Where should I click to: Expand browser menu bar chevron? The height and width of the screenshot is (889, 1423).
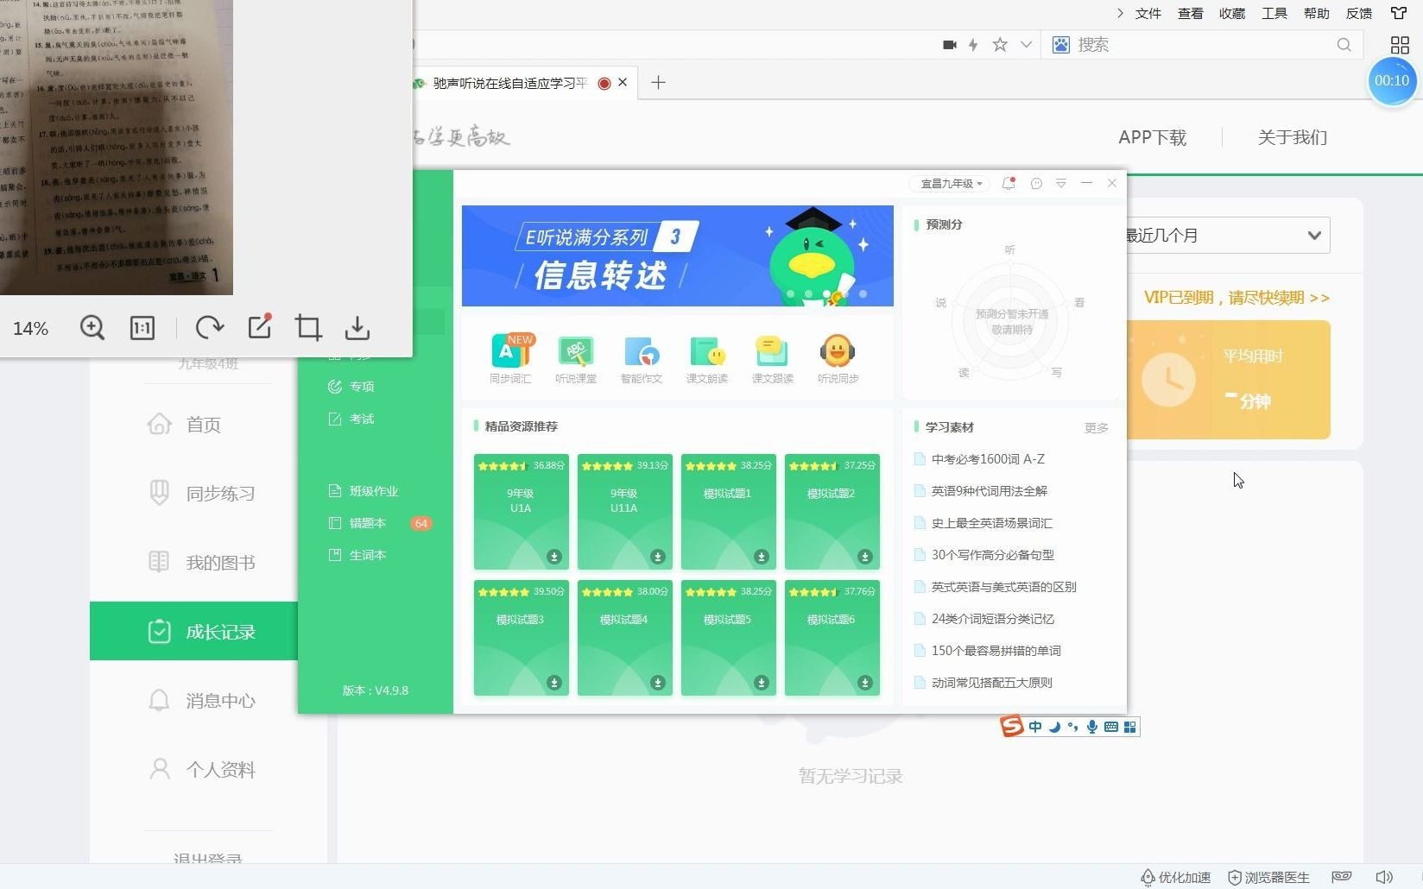coord(1120,13)
